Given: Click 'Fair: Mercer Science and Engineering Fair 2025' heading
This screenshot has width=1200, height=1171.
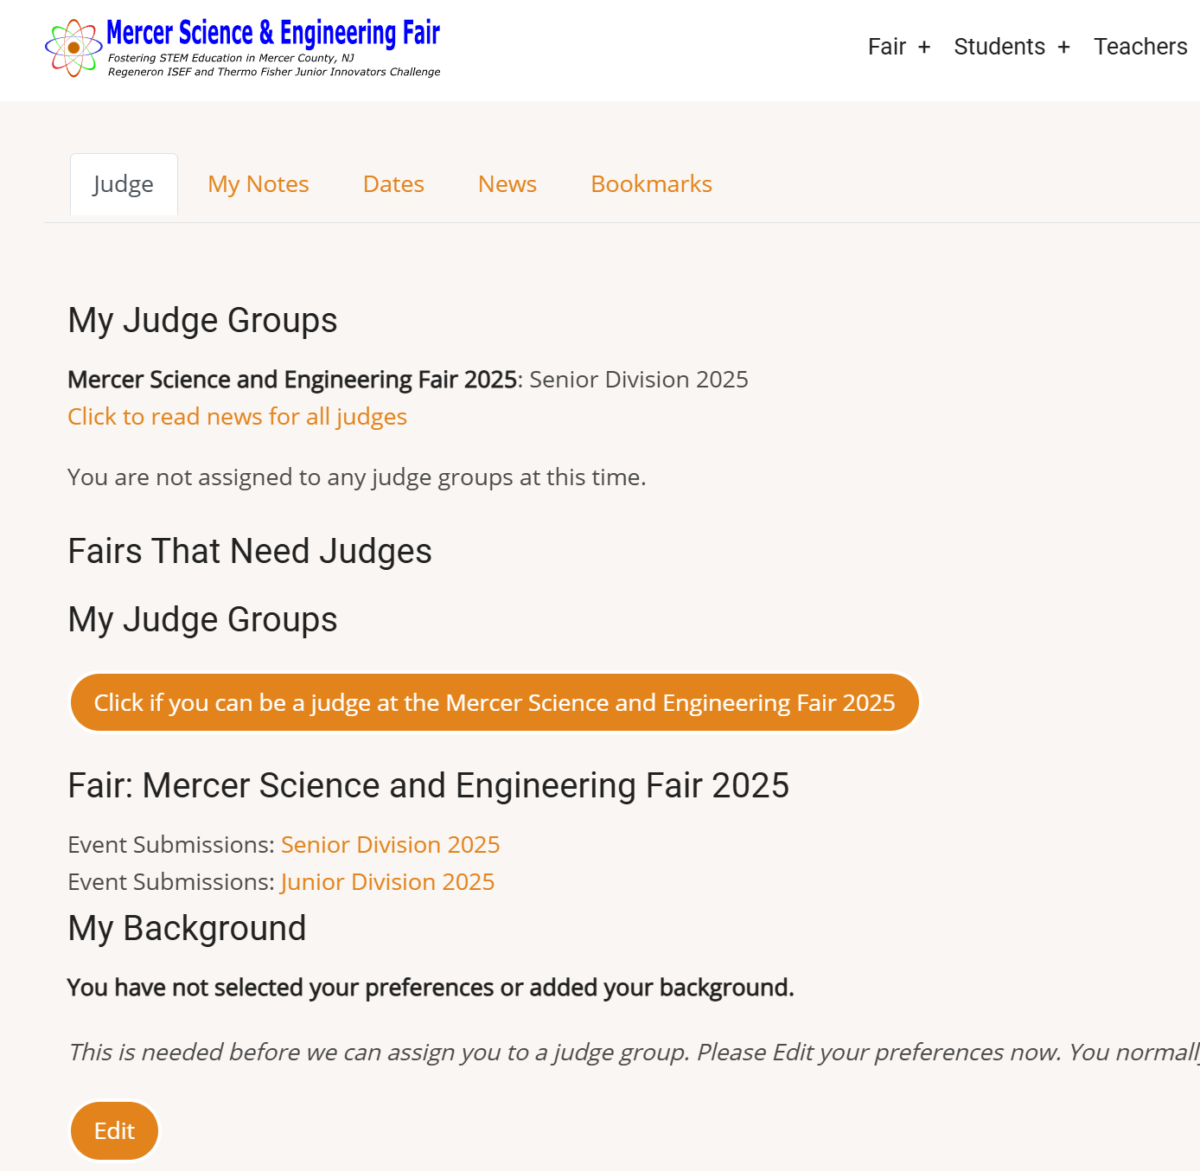Looking at the screenshot, I should tap(429, 785).
